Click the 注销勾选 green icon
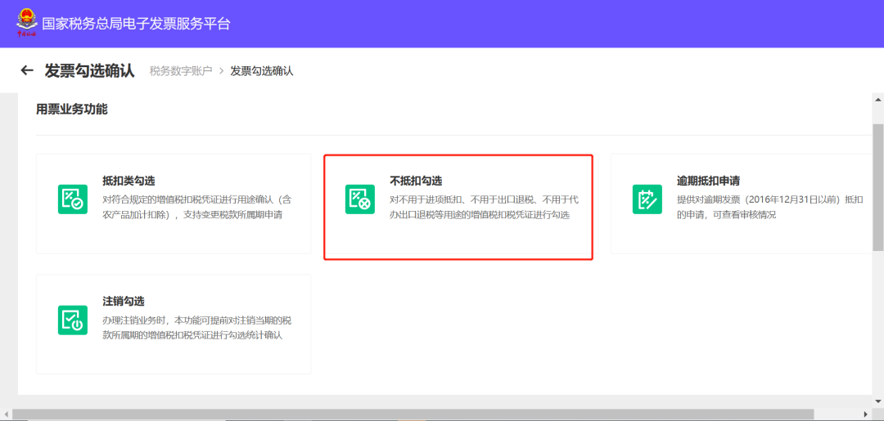 [73, 320]
